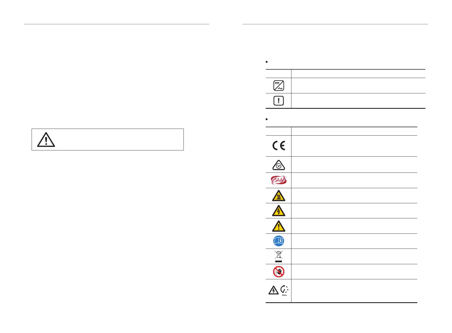This screenshot has height=333, width=452.
Task: Click the CE mark symbol
Action: [279, 146]
